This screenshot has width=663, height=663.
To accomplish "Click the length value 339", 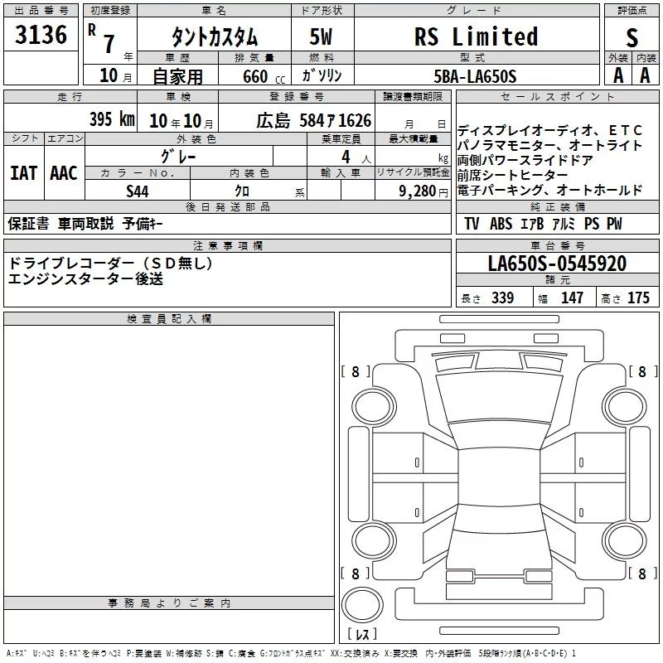I will click(502, 298).
